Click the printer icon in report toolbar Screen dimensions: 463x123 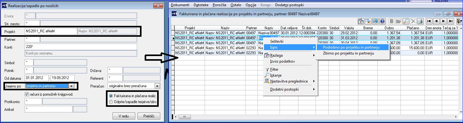coord(420,21)
